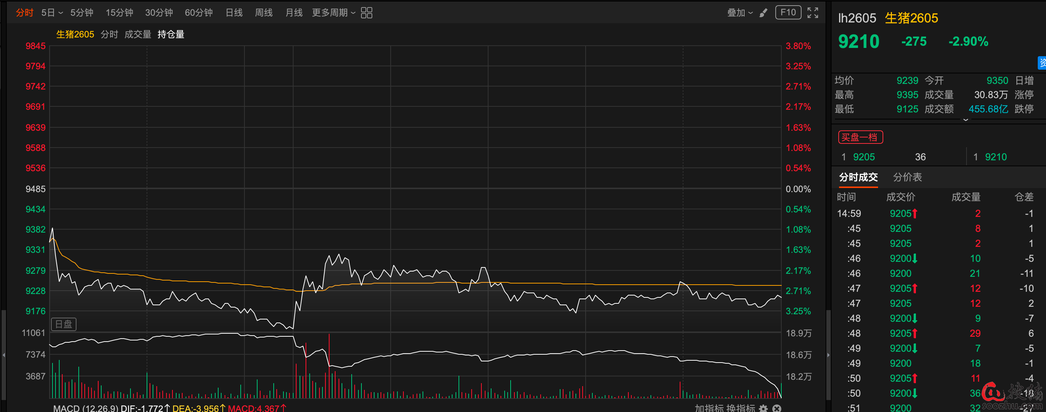The height and width of the screenshot is (412, 1046).
Task: Collapse right quote panel arrow
Action: (x=828, y=355)
